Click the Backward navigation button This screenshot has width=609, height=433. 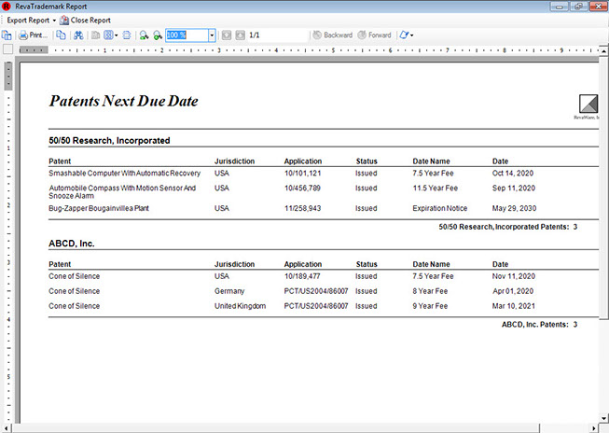[x=332, y=35]
